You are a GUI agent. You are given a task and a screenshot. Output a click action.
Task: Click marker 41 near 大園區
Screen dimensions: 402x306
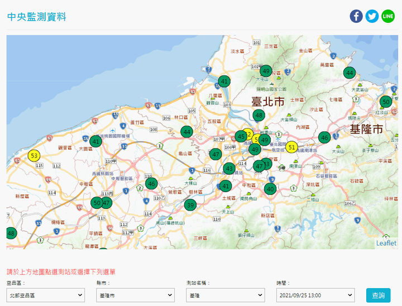tap(95, 141)
